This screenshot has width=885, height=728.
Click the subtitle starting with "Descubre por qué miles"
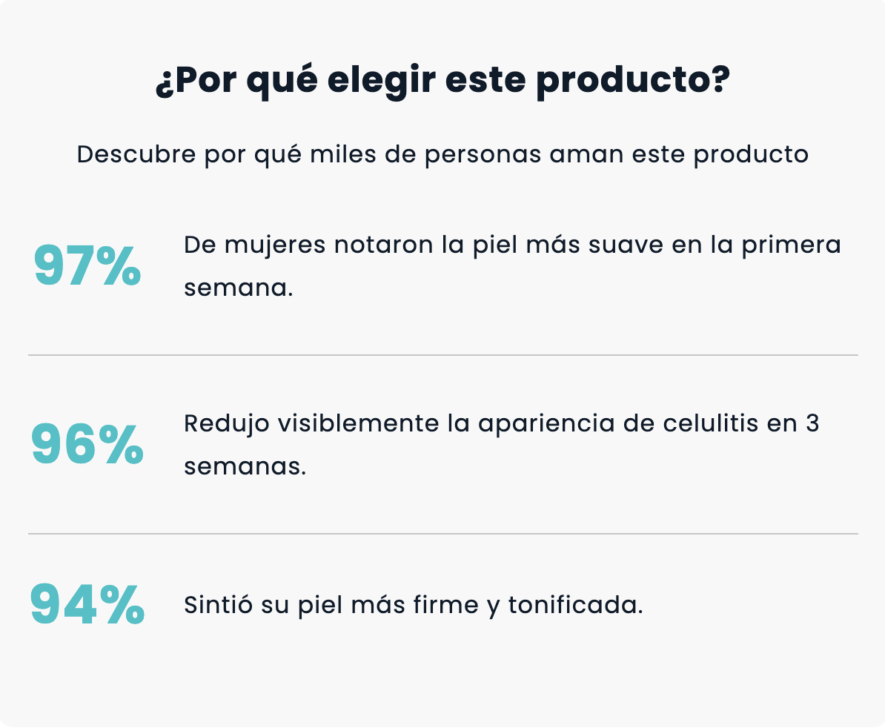(442, 155)
